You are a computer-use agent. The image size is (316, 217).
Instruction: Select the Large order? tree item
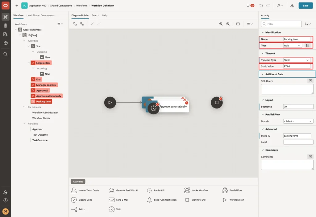(41, 63)
